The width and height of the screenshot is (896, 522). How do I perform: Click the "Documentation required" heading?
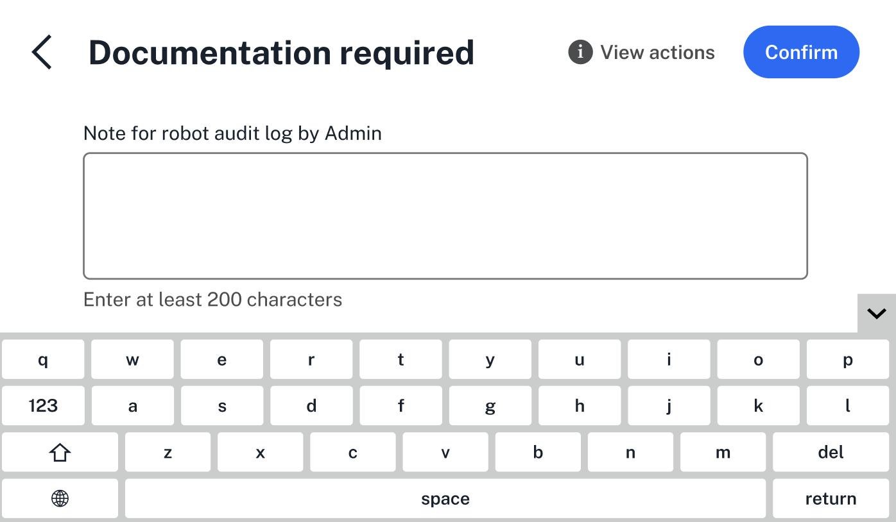click(x=281, y=53)
